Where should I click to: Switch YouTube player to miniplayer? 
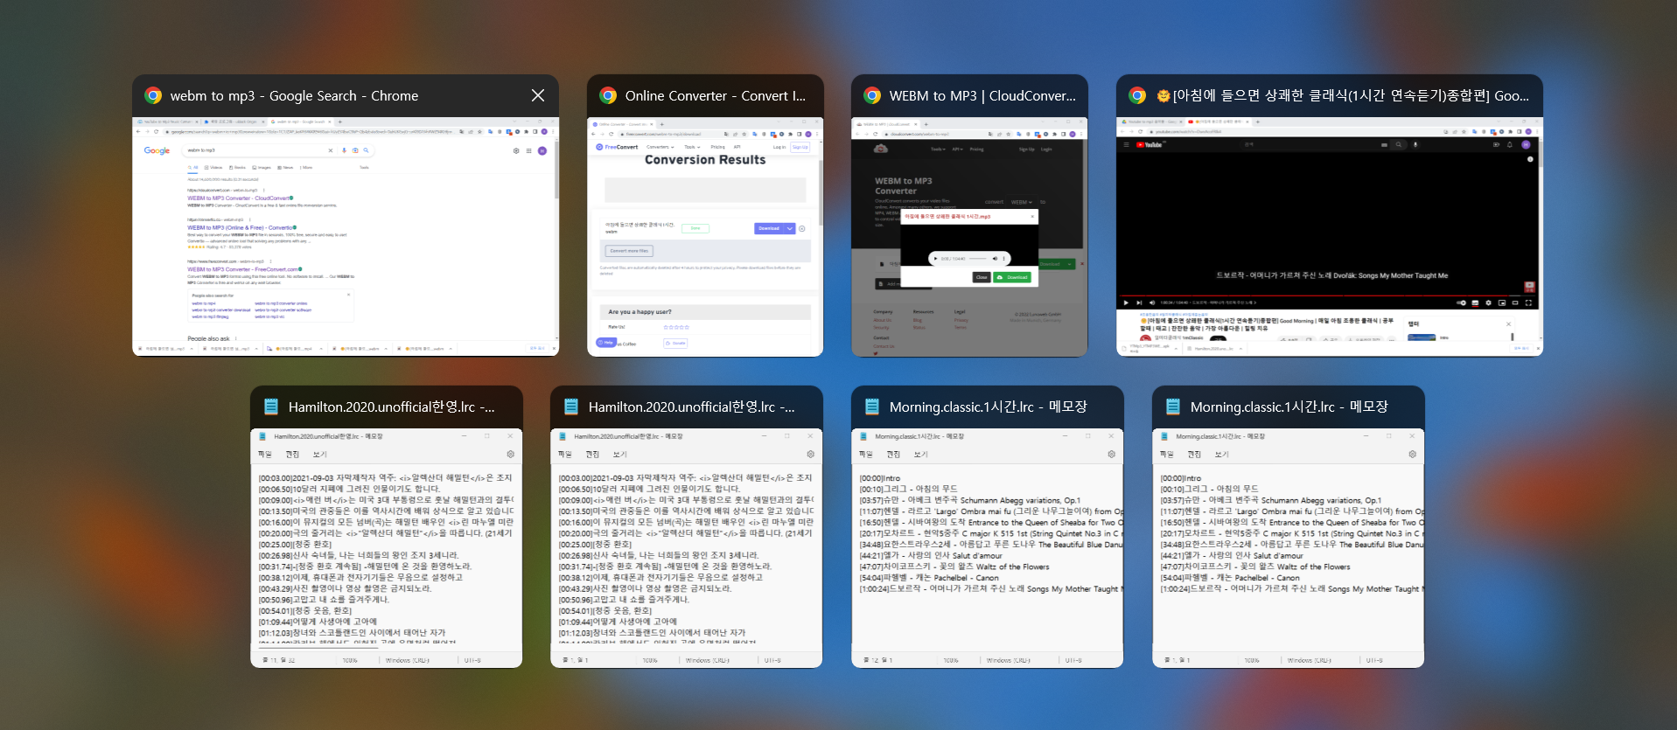tap(1502, 302)
